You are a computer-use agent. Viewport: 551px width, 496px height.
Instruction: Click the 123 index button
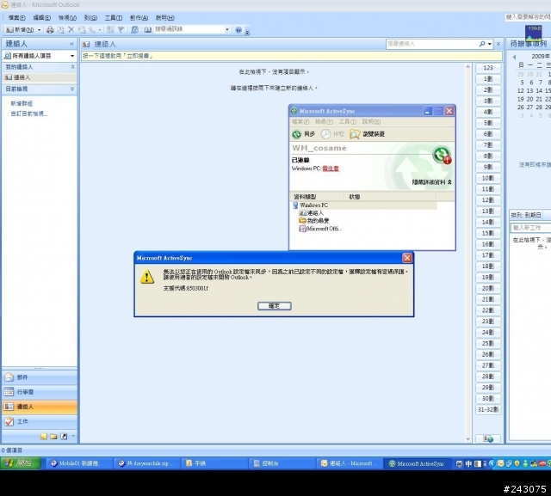(488, 68)
